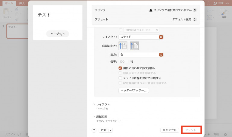Viewport: 232px width, 137px height.
Task: Click the ペースト (Paste) icon
Action: coord(7,12)
